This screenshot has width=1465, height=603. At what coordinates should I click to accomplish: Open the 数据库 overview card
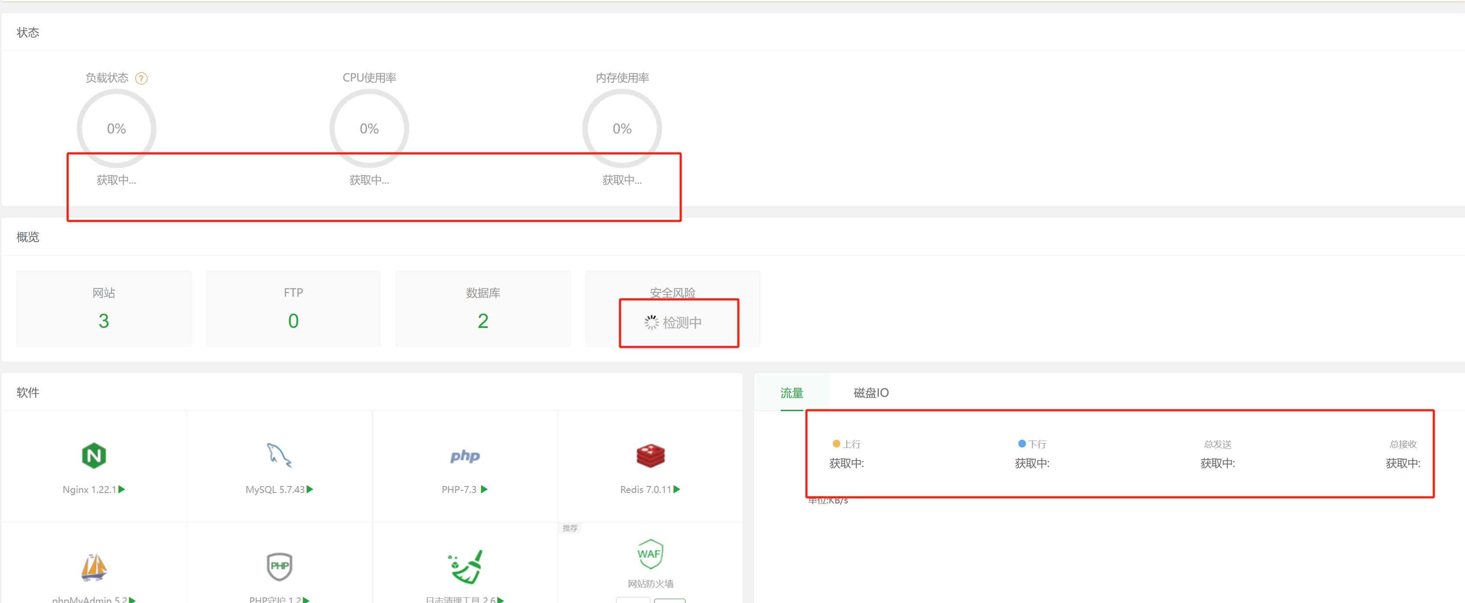click(483, 308)
